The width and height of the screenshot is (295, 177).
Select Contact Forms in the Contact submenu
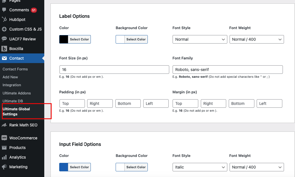(15, 69)
